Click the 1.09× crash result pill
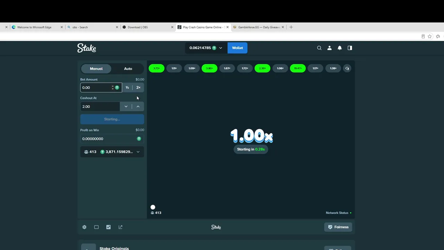 192,68
